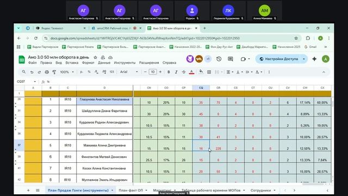The width and height of the screenshot is (348, 196).
Task: Click the +1 collaborators badge
Action: tap(208, 59)
